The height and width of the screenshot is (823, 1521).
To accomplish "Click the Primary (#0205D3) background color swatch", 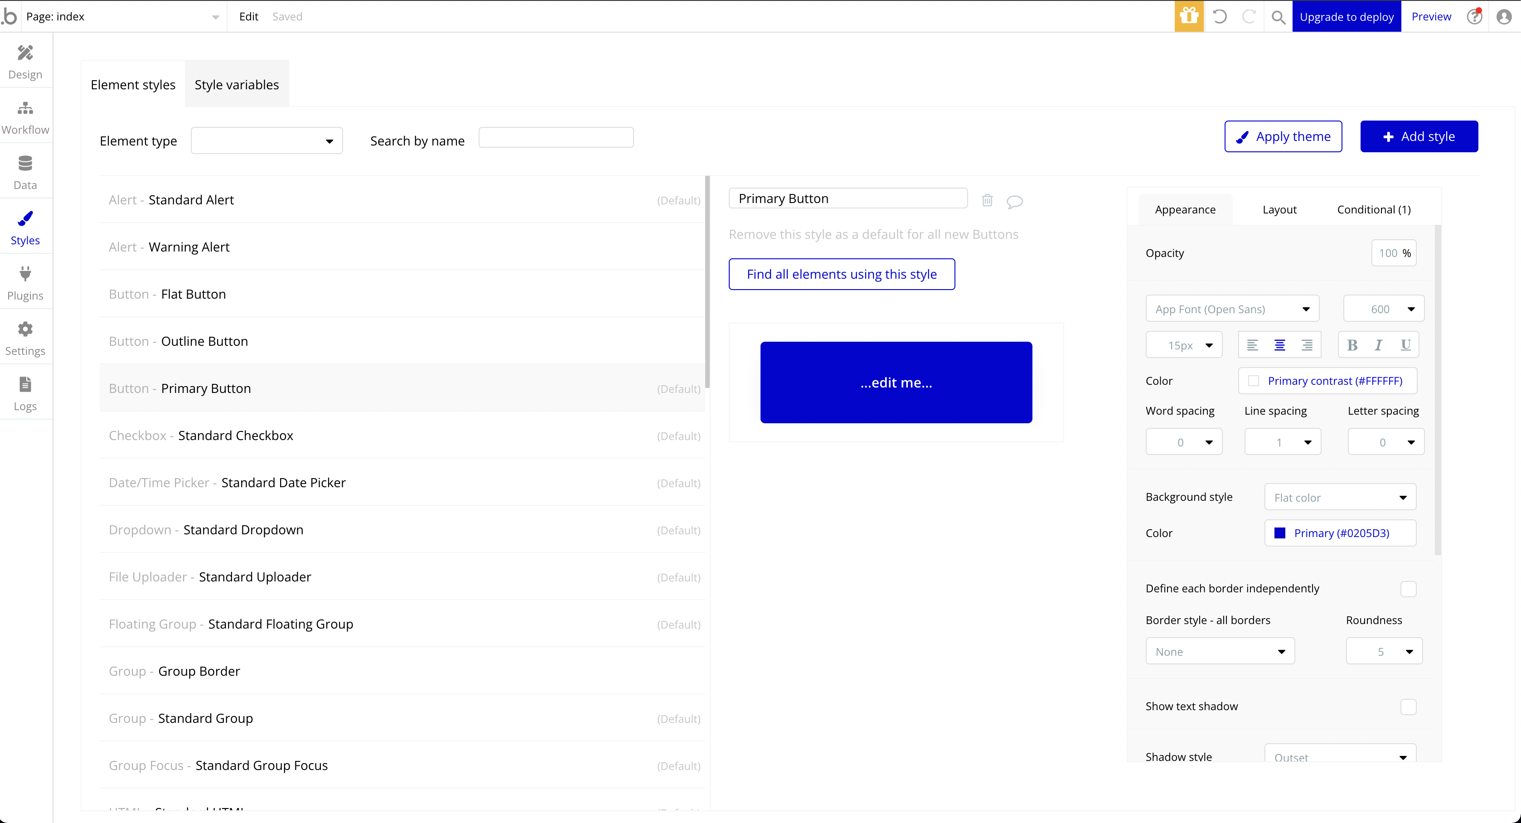I will point(1280,533).
